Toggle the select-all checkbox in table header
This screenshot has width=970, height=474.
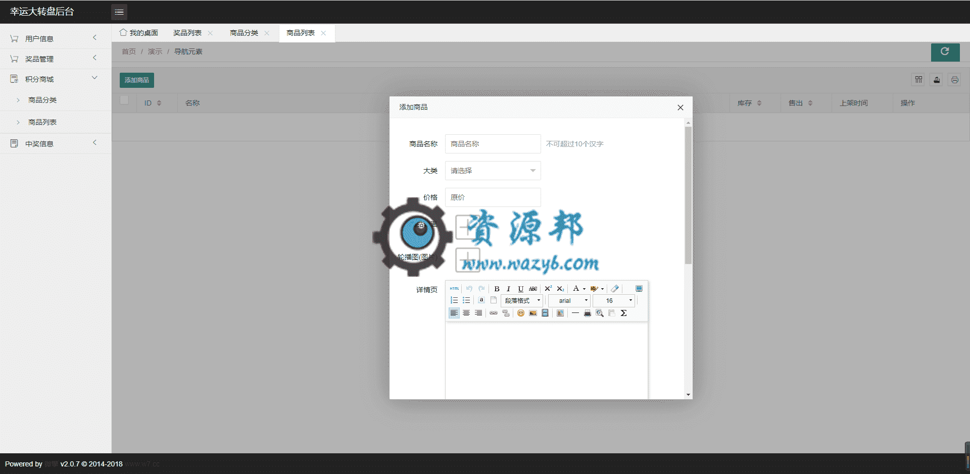pos(124,100)
